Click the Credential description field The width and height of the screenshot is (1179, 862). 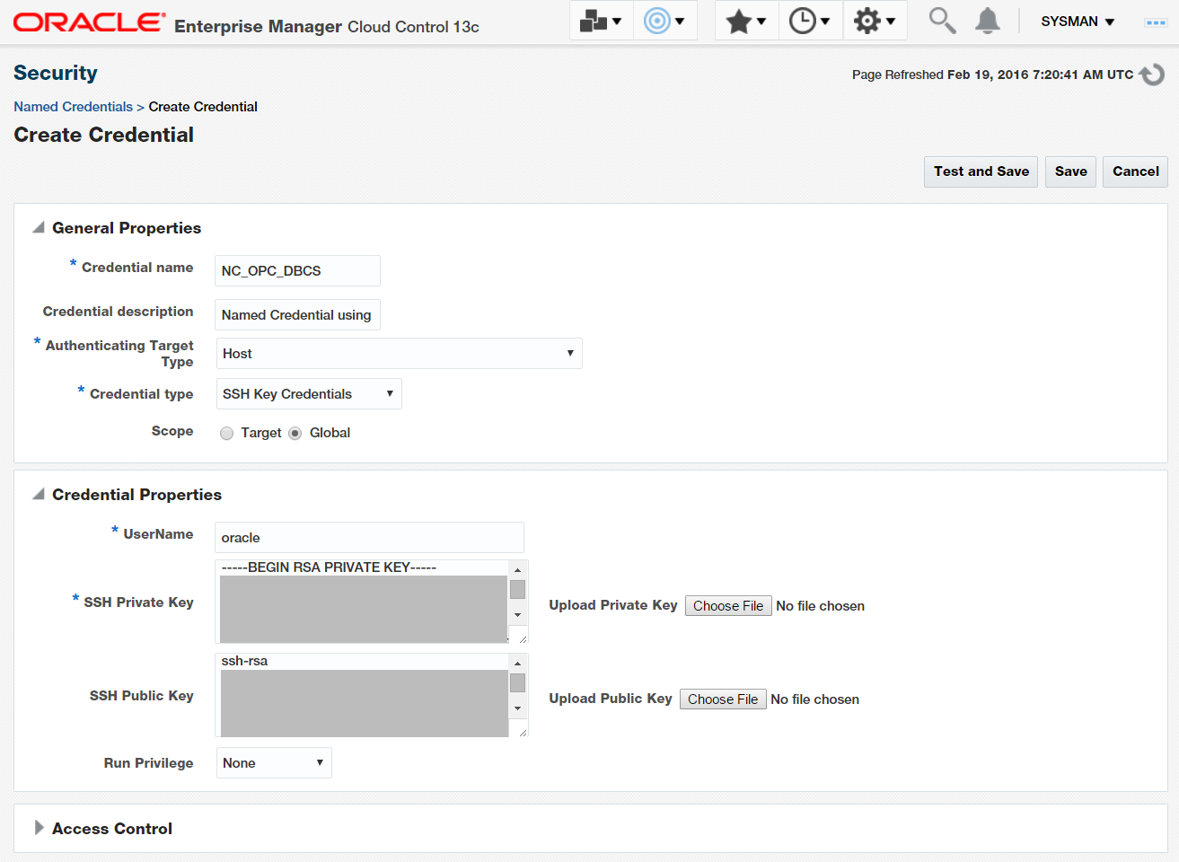pos(297,315)
